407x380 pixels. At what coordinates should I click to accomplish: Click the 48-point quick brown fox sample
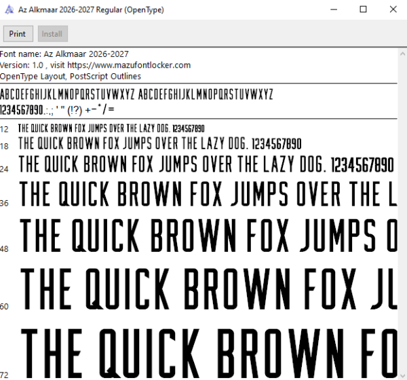(209, 235)
